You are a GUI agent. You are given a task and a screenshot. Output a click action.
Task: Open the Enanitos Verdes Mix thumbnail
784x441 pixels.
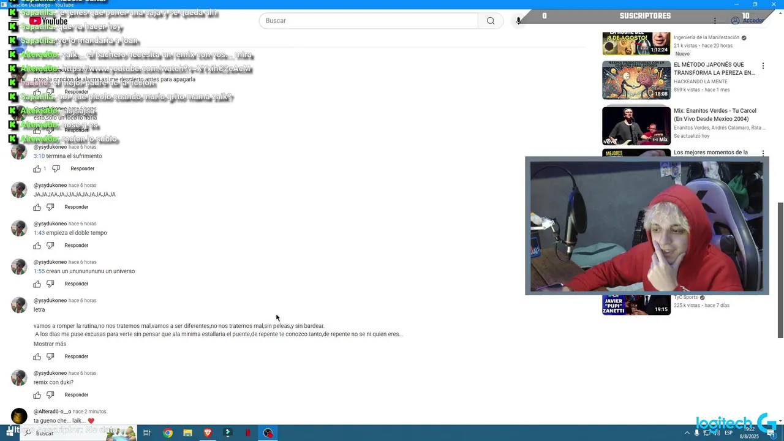tap(636, 126)
